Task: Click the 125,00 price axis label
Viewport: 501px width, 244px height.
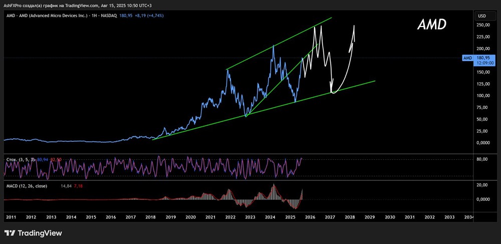Action: pyautogui.click(x=484, y=84)
